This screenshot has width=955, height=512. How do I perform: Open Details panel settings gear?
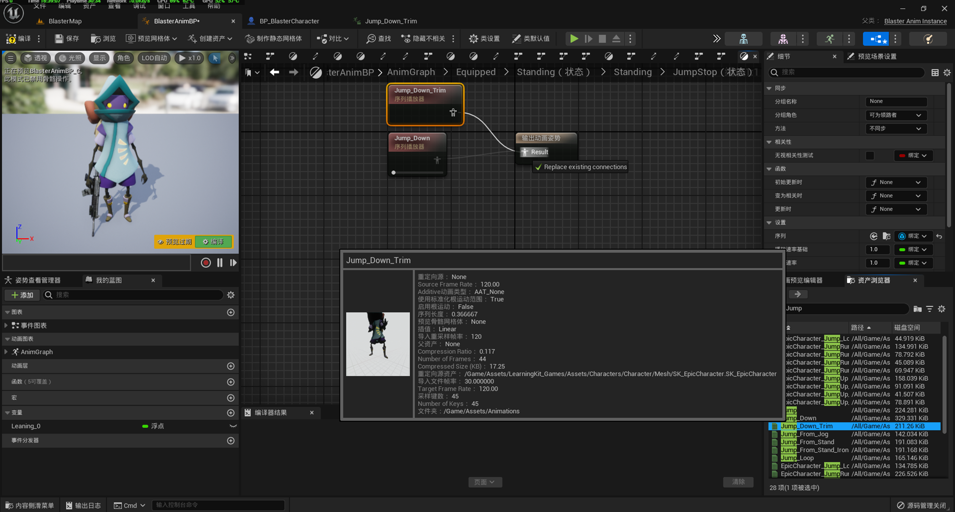pyautogui.click(x=947, y=73)
